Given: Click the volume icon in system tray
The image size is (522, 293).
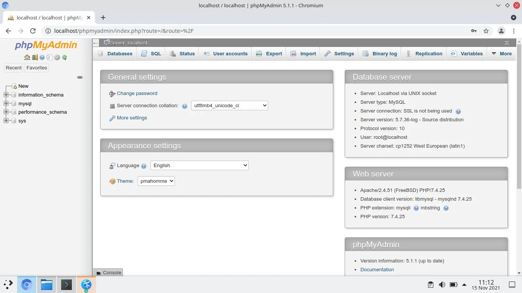Looking at the screenshot, I should (x=442, y=285).
